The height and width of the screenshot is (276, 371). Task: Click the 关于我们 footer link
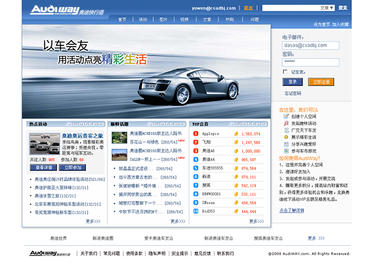coord(89,253)
